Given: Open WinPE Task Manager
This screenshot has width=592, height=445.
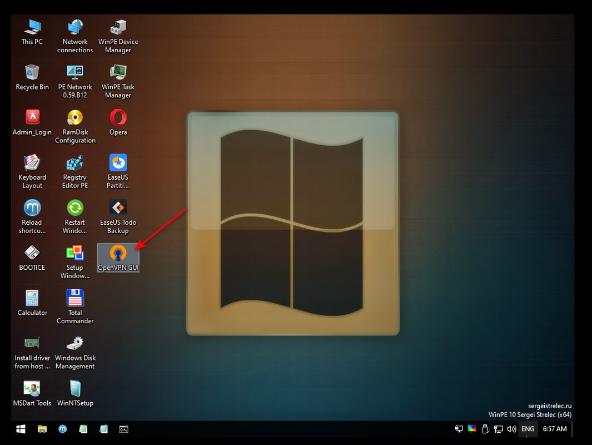Looking at the screenshot, I should point(118,82).
